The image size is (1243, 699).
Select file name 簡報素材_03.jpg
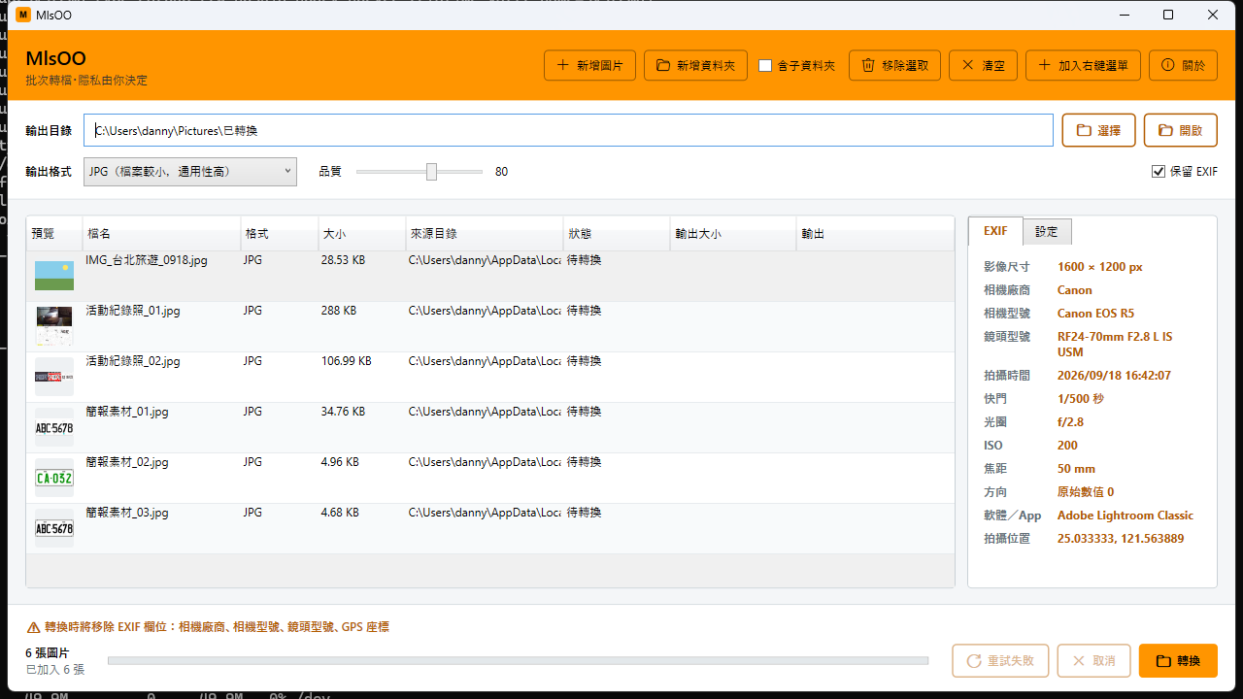(127, 513)
